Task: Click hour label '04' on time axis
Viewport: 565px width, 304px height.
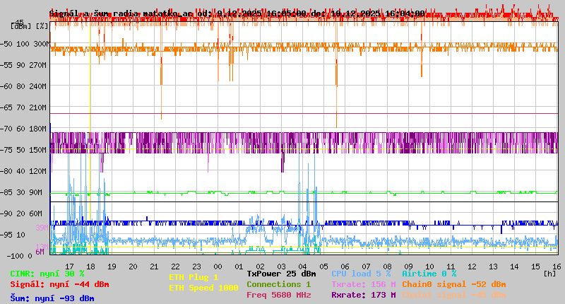Action: [303, 267]
